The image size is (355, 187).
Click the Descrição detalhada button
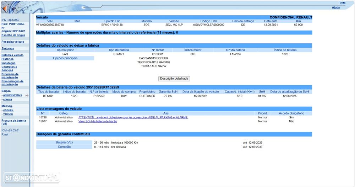tap(174, 79)
